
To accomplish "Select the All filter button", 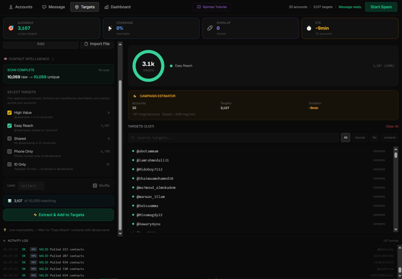I will [x=345, y=138].
